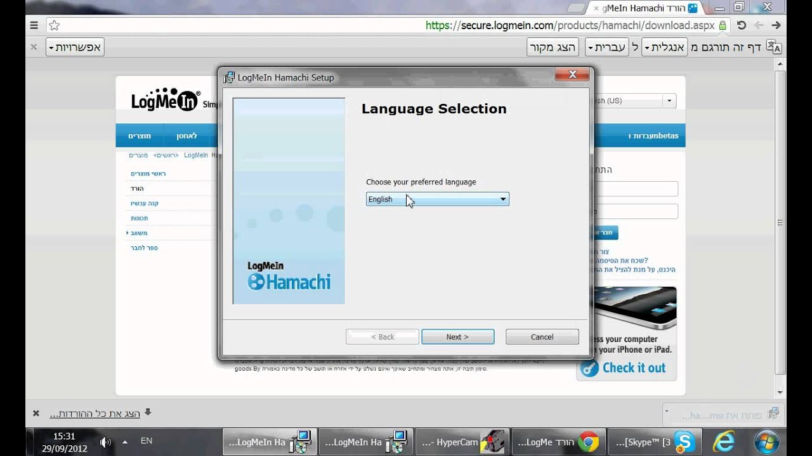Click the LogMeIn logo on the webpage
Image resolution: width=812 pixels, height=456 pixels.
[166, 99]
